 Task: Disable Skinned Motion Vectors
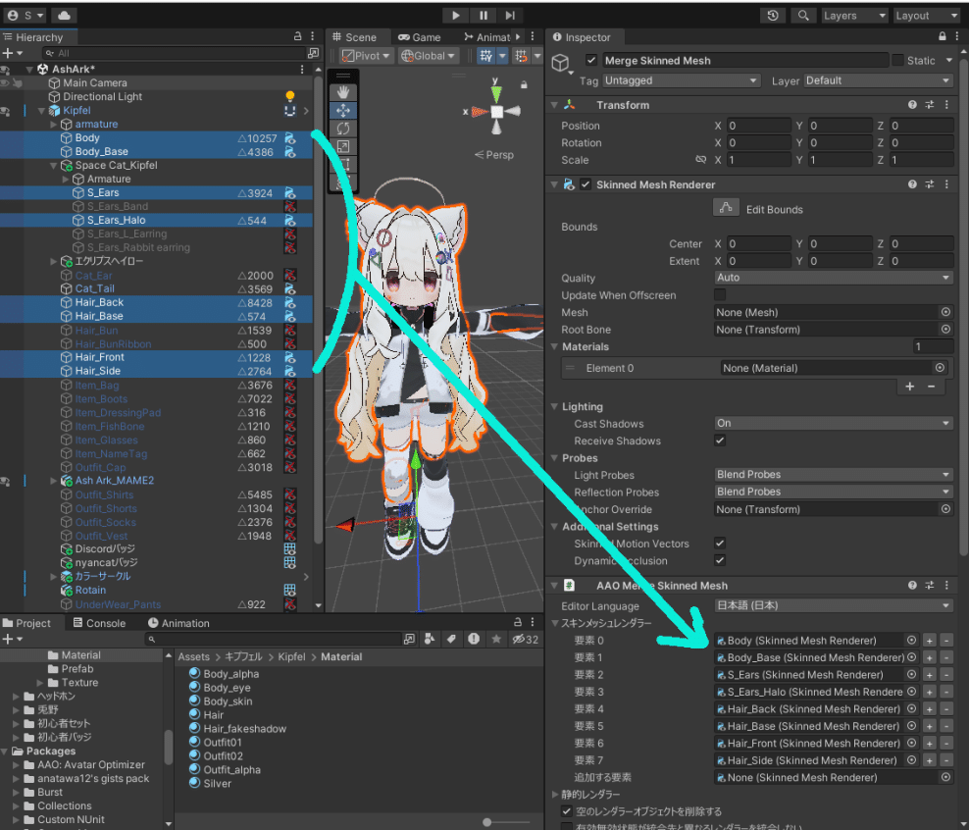point(721,544)
